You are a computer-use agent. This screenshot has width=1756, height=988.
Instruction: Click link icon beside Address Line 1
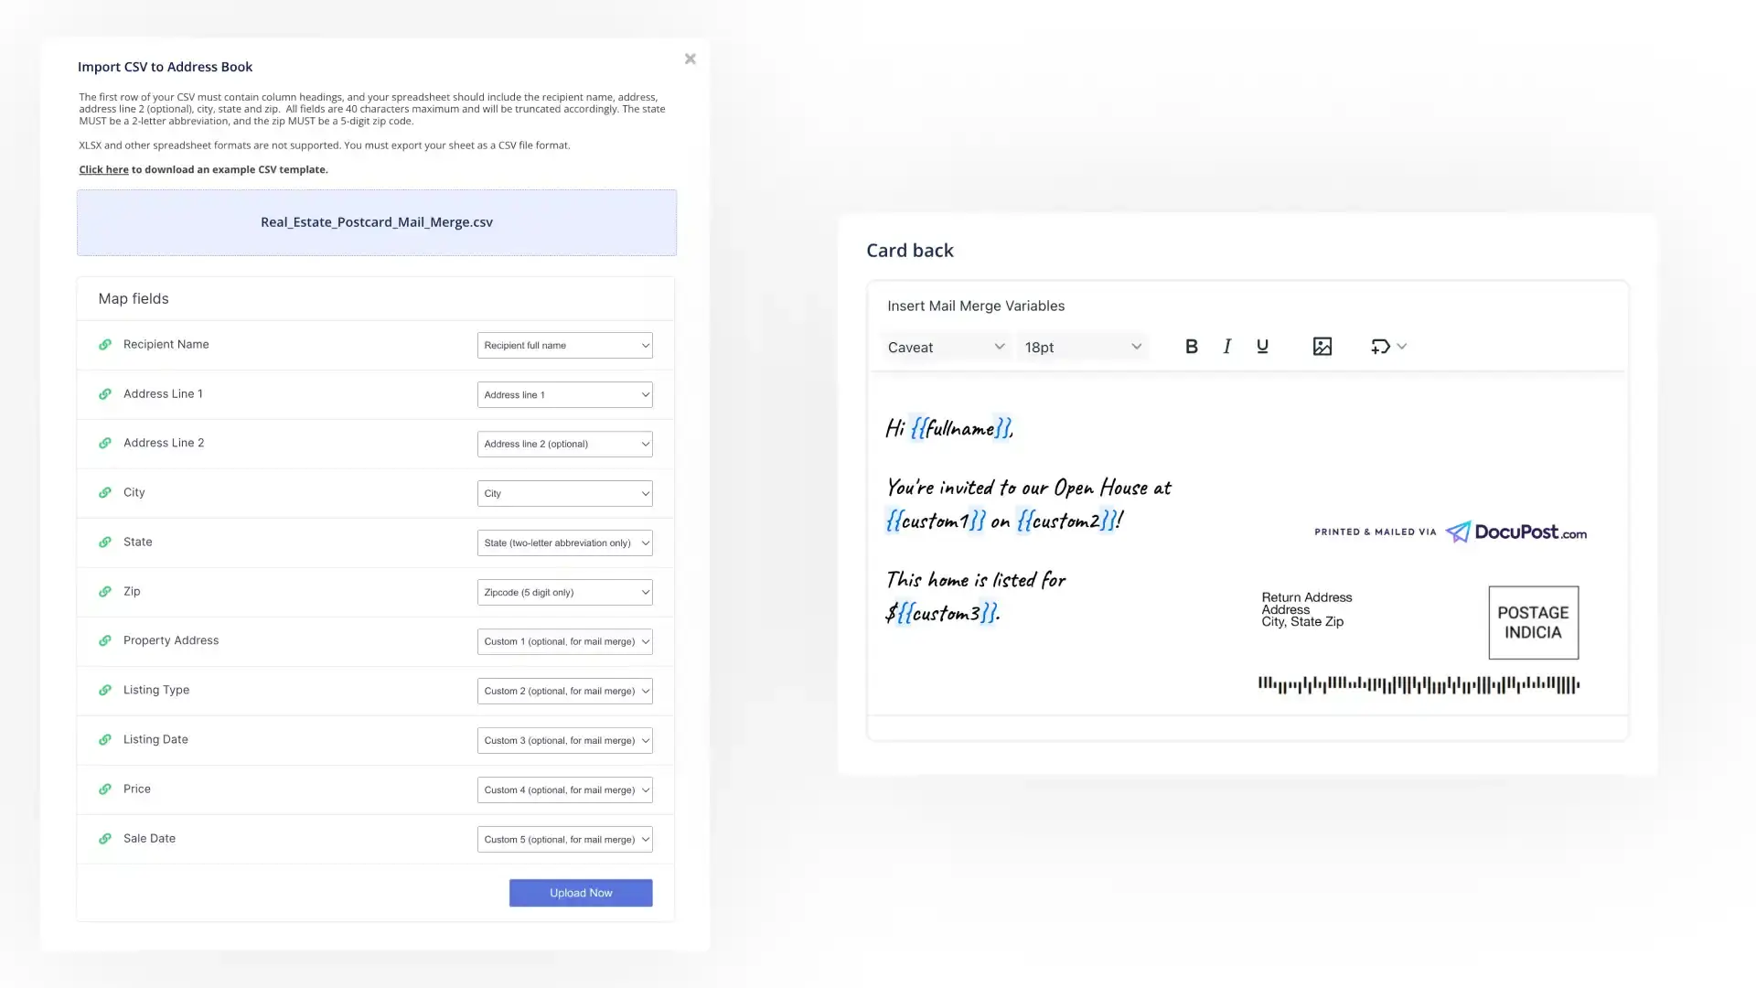coord(105,394)
